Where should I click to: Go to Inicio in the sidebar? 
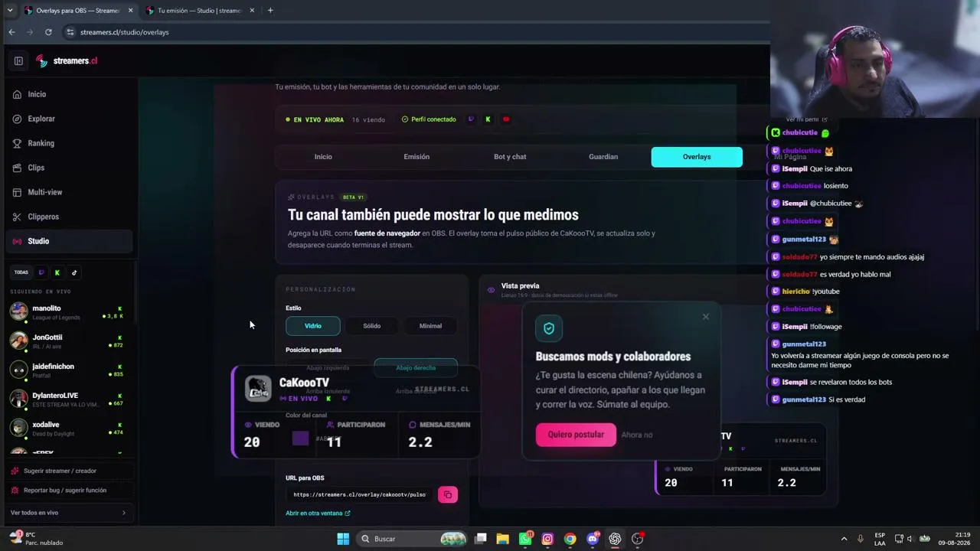pyautogui.click(x=69, y=94)
